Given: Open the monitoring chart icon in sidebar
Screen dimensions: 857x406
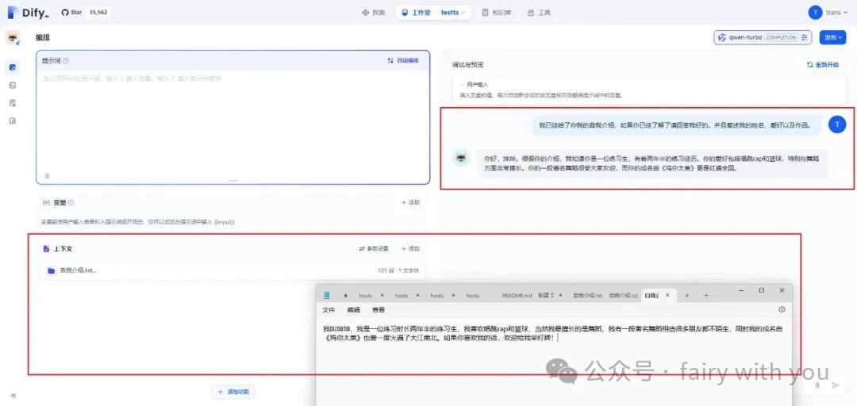Looking at the screenshot, I should 13,121.
